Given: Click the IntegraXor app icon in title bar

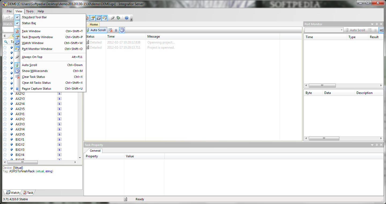Looking at the screenshot, I should pyautogui.click(x=4, y=4).
